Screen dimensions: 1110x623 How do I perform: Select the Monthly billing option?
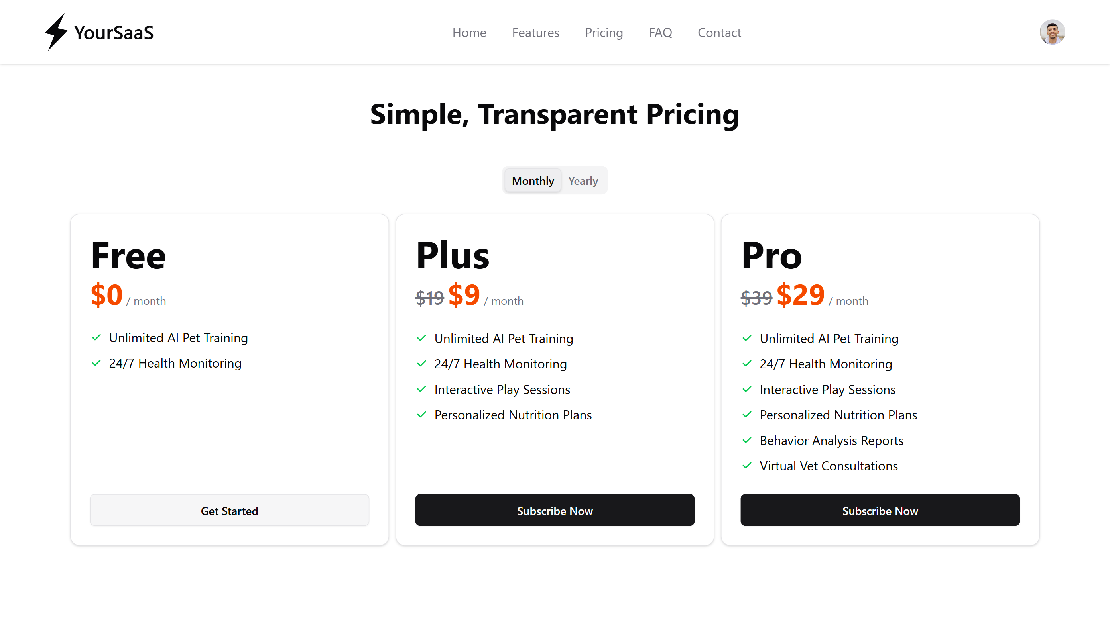[x=533, y=180]
